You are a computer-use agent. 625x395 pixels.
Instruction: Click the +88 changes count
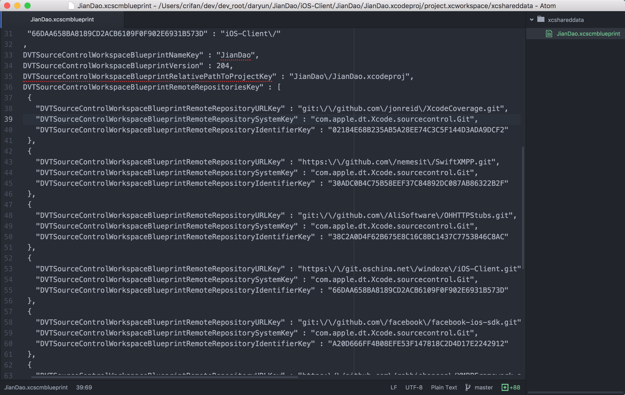click(515, 387)
